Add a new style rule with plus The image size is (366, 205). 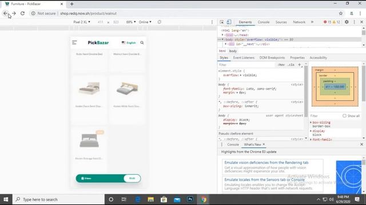(x=300, y=64)
